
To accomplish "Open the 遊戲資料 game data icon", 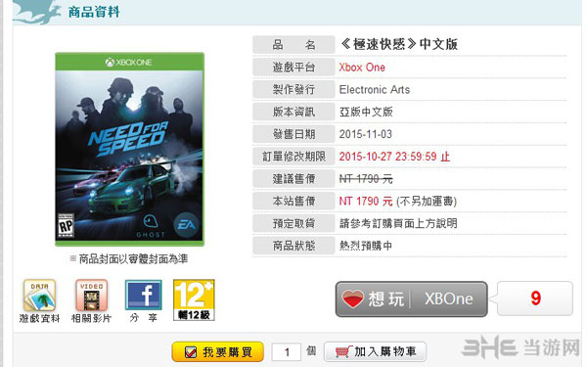I will [40, 296].
